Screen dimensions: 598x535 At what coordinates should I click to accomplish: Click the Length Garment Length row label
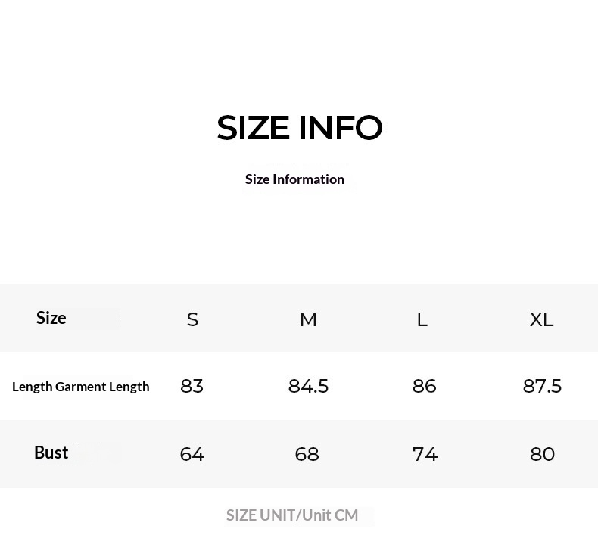(x=81, y=387)
